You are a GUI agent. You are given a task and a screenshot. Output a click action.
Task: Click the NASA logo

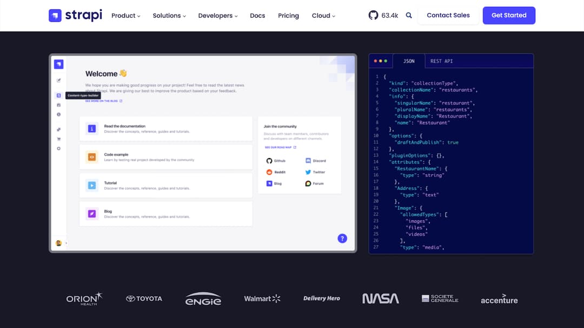pyautogui.click(x=381, y=299)
